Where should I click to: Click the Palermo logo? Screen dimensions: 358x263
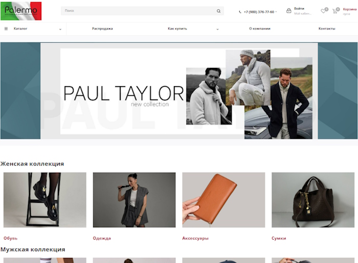click(x=21, y=11)
